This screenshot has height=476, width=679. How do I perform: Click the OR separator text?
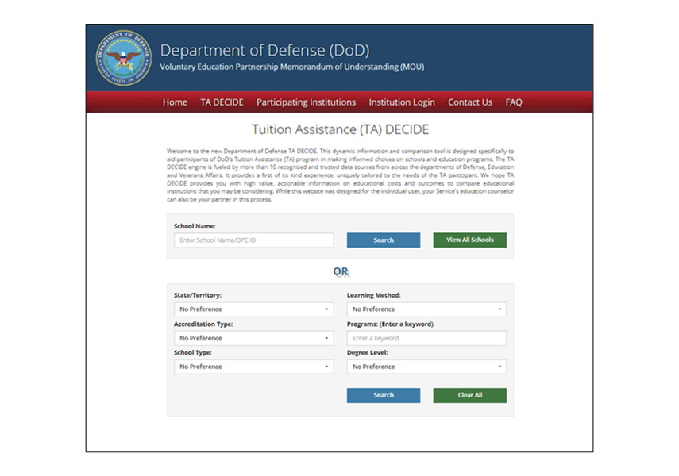point(341,272)
